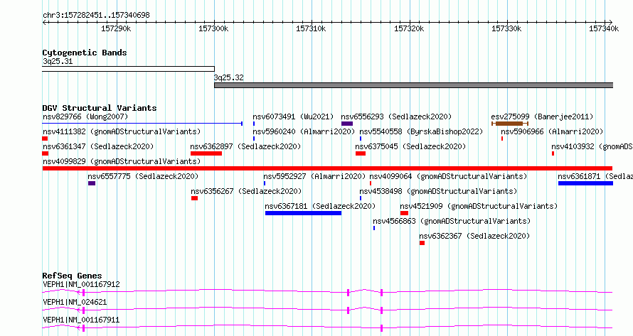Click the nsv6356267 (Sedlazeck2020) label

pyautogui.click(x=246, y=191)
